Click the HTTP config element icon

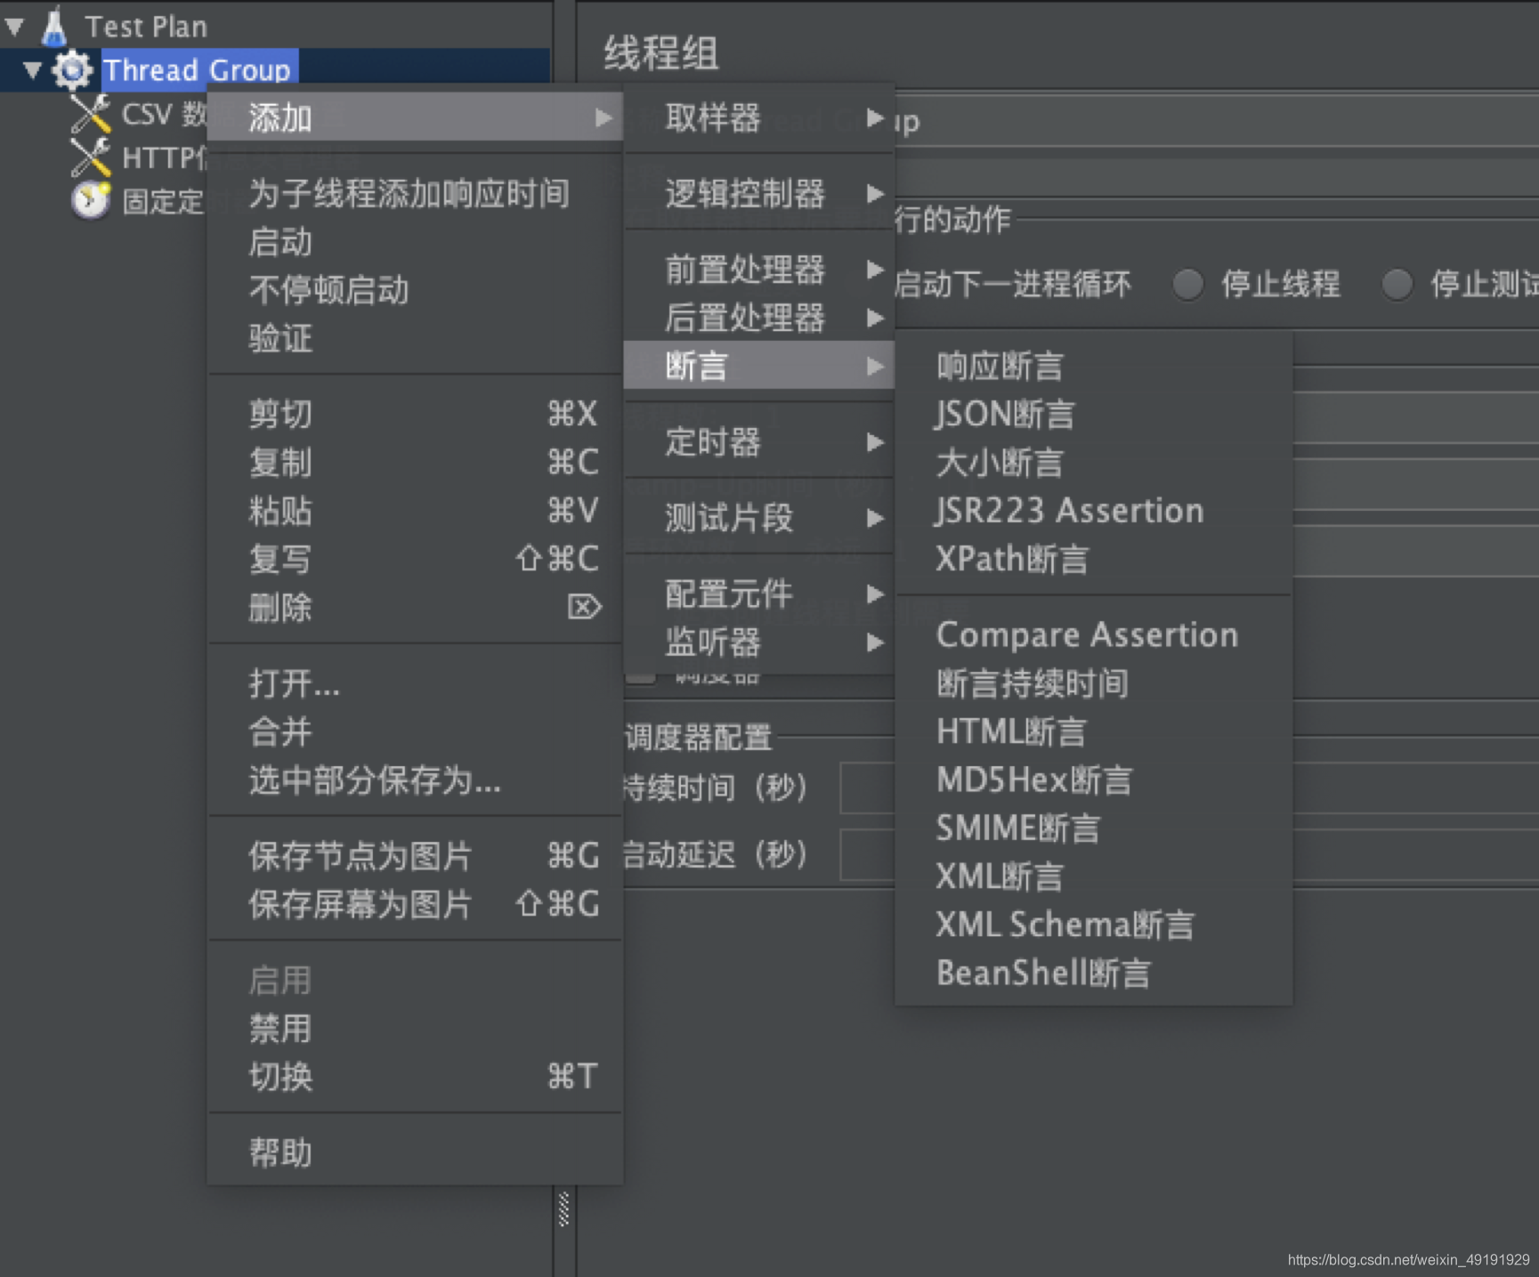[x=90, y=158]
